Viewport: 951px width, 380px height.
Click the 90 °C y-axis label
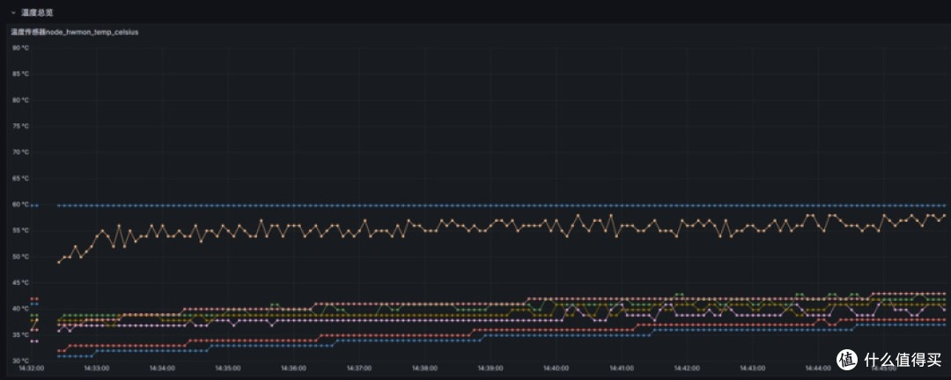pos(20,47)
